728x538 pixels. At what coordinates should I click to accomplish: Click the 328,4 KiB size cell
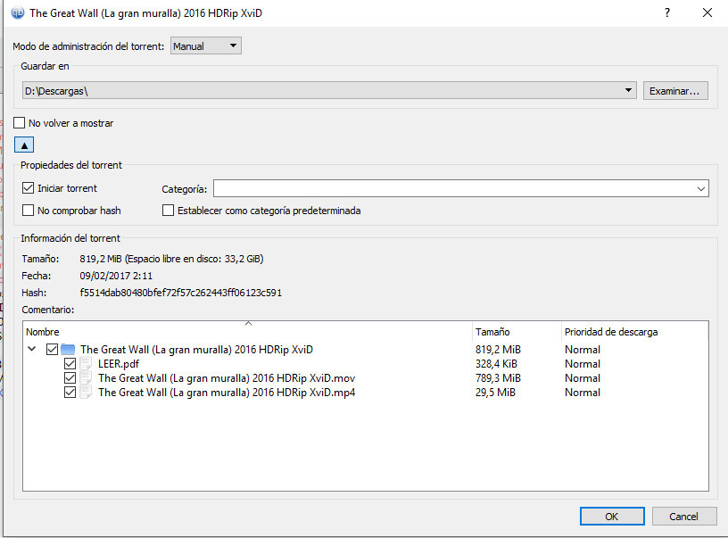496,364
